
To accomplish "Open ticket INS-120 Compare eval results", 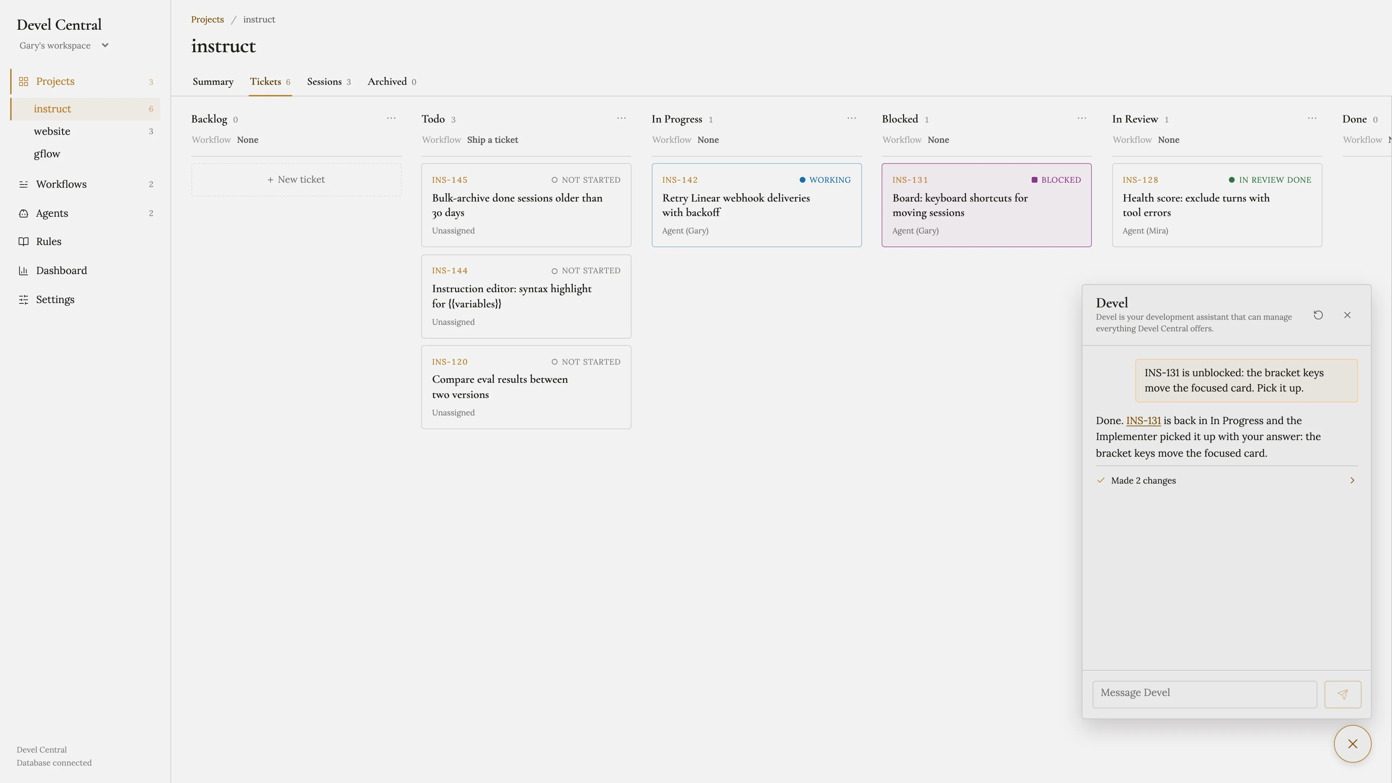I will (x=526, y=387).
